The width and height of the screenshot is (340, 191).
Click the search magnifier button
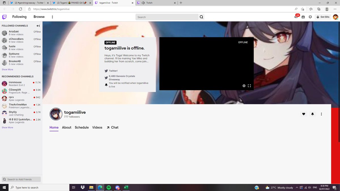click(201, 17)
